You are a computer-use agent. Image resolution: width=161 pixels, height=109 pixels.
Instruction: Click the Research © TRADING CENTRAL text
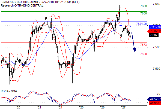click(x=22, y=5)
